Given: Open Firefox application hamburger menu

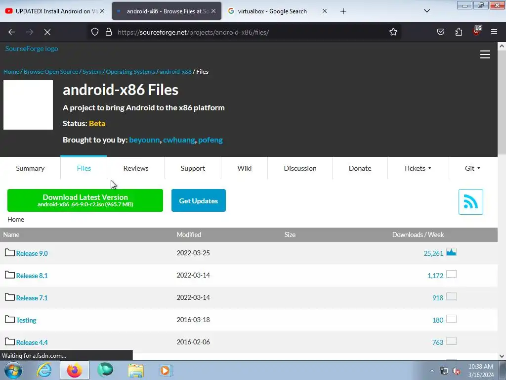Looking at the screenshot, I should (x=494, y=32).
